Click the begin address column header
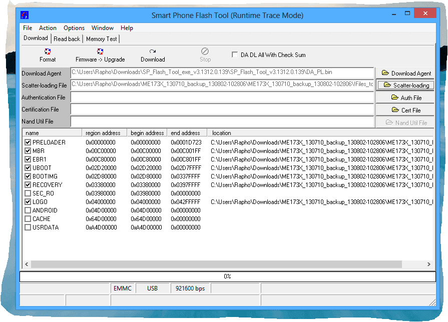 pos(147,133)
